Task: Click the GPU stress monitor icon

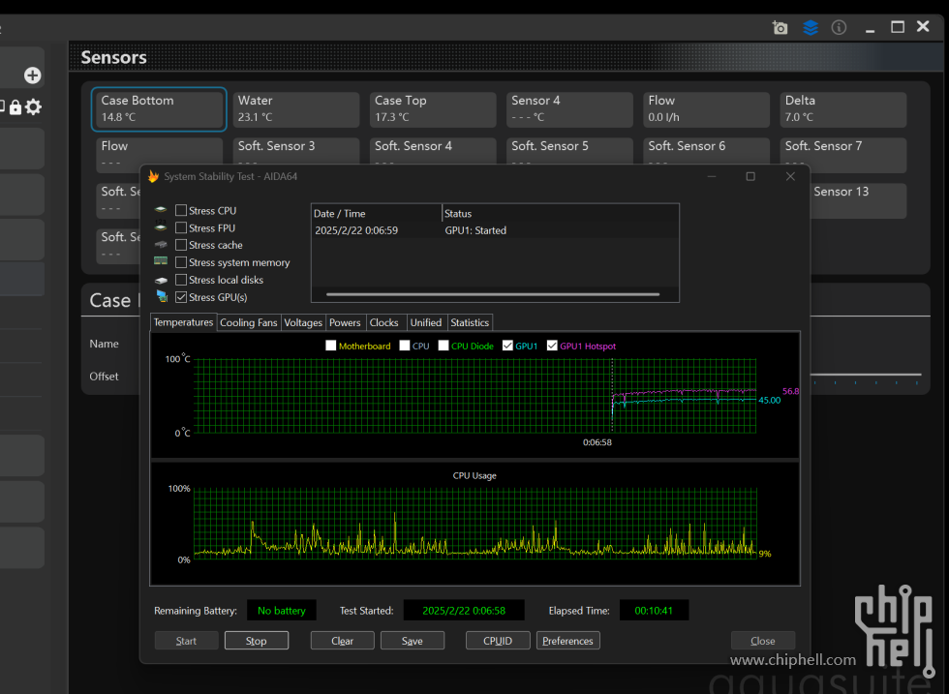Action: pos(162,296)
